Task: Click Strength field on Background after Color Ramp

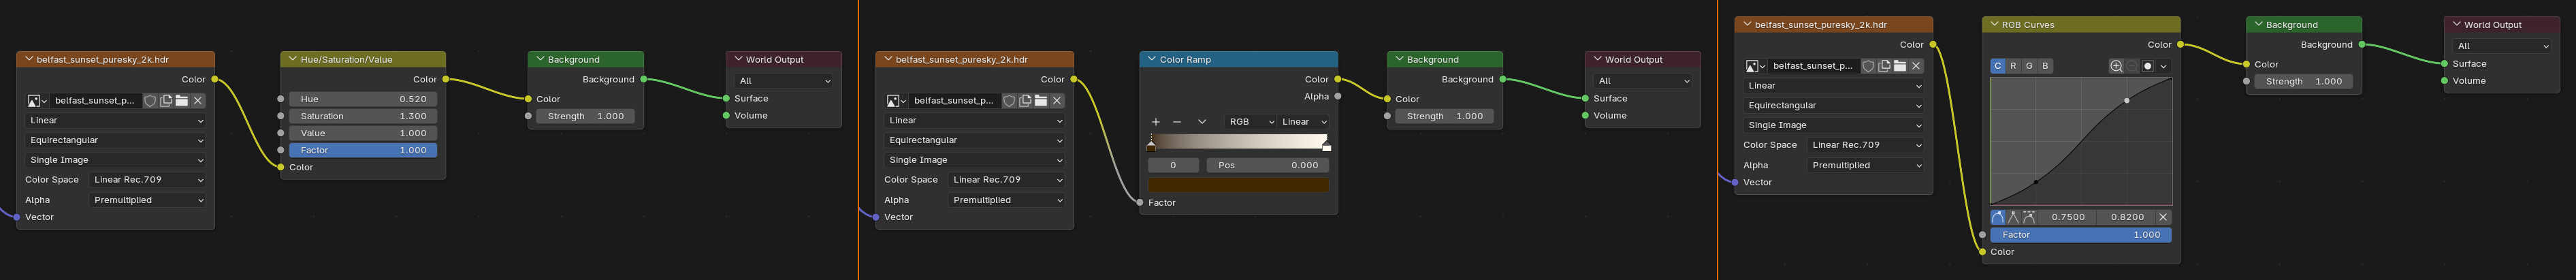Action: pos(1444,116)
